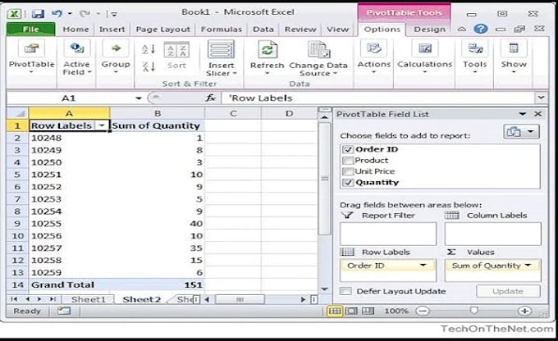Click the vertical scrollbar down arrow

(324, 289)
